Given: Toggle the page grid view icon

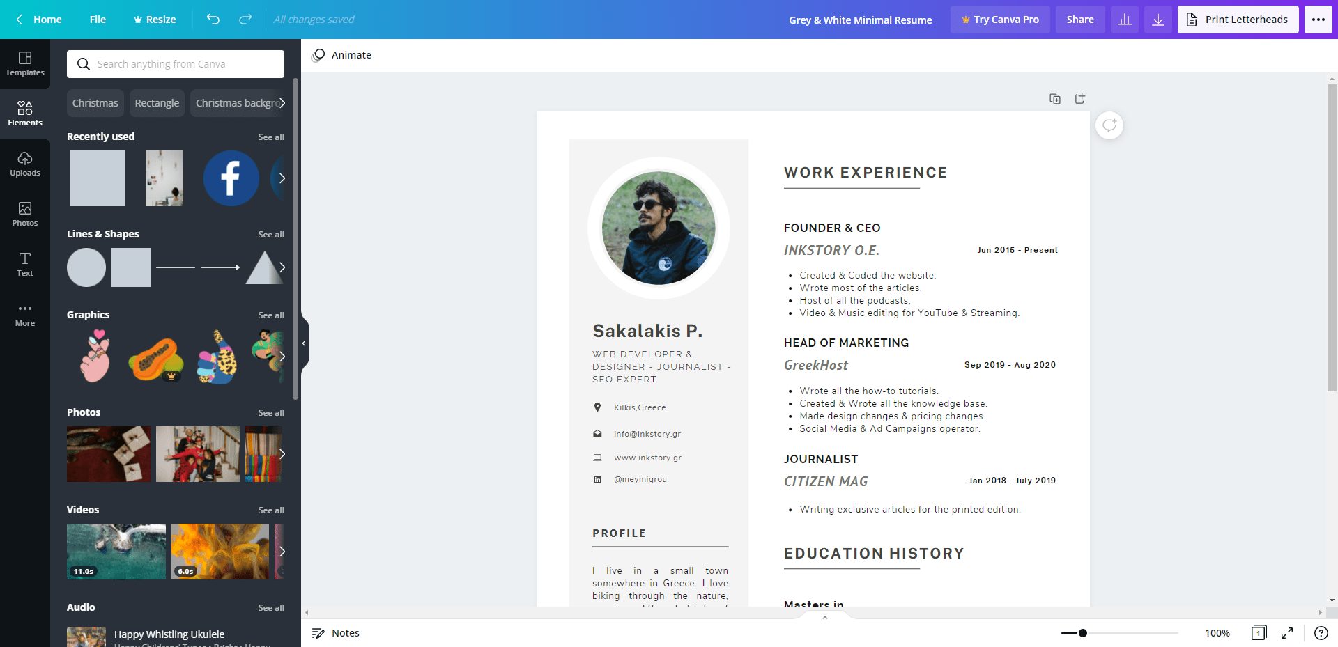Looking at the screenshot, I should click(x=1259, y=633).
